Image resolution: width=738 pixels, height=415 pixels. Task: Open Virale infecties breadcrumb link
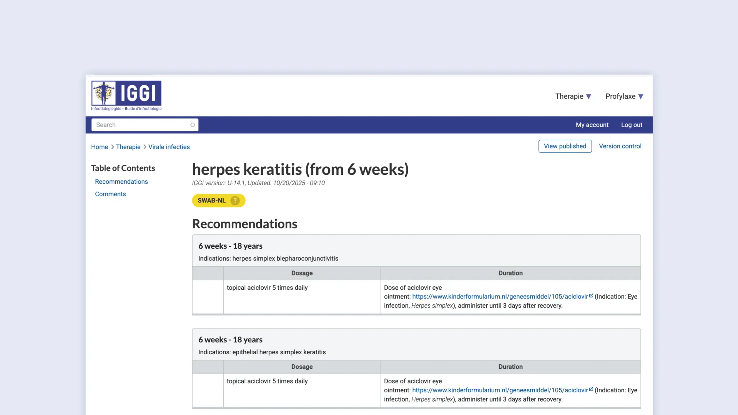pyautogui.click(x=169, y=147)
